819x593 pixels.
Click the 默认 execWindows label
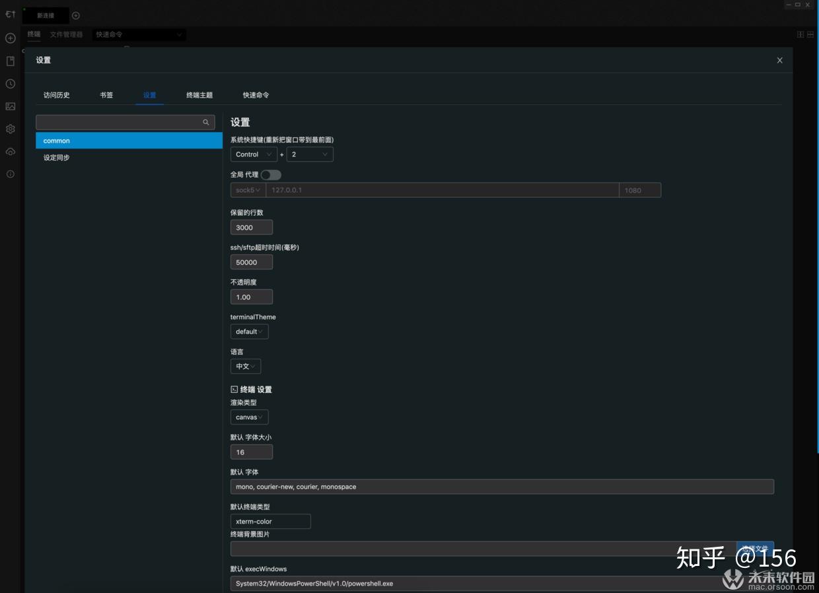tap(258, 569)
